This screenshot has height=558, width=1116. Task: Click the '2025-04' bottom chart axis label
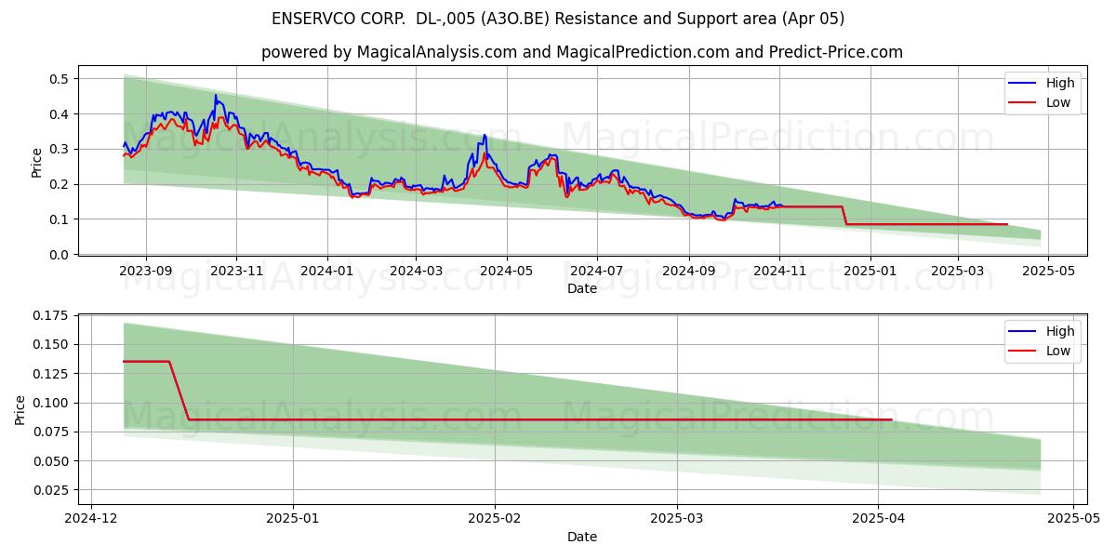coord(879,519)
